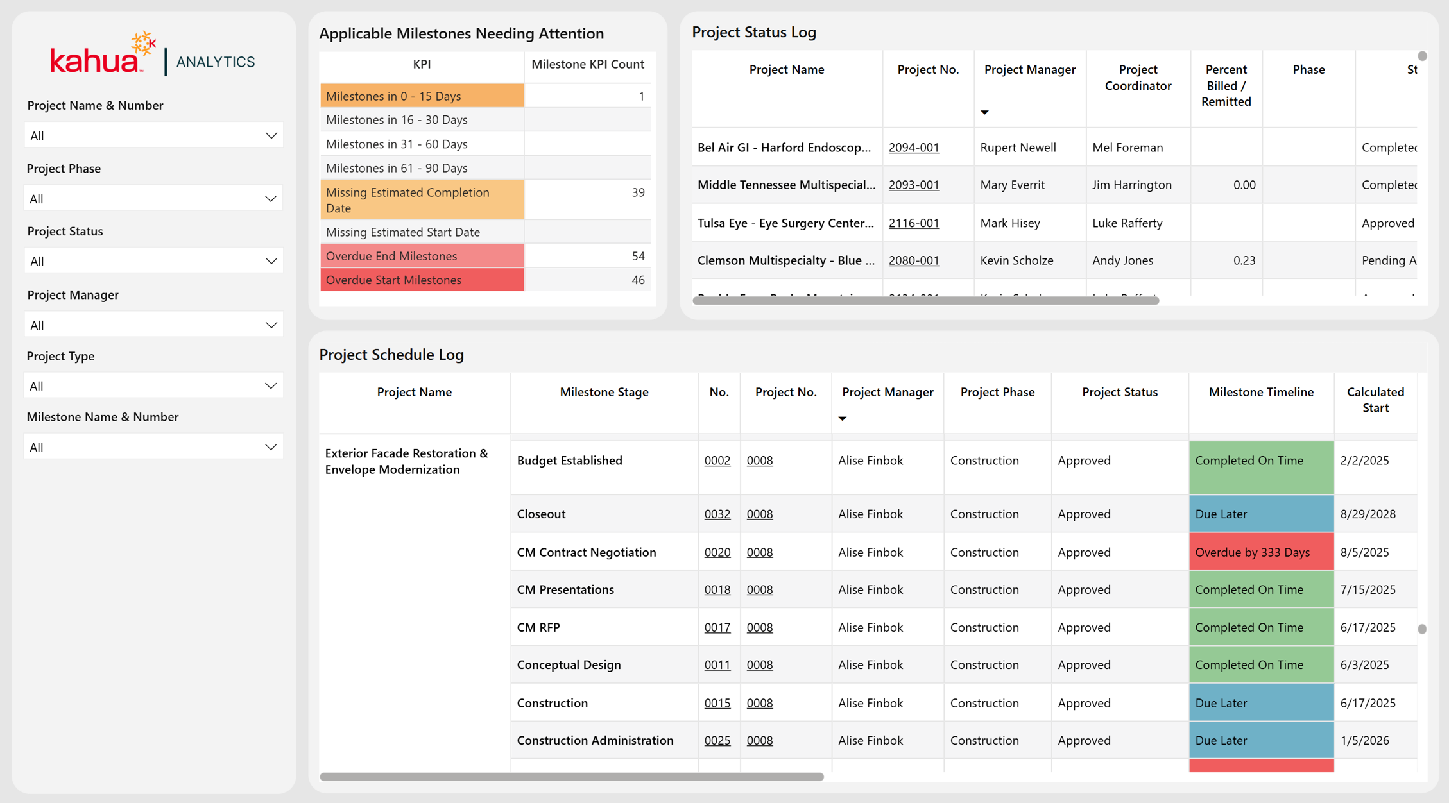This screenshot has width=1449, height=803.
Task: Open the Project Phase filter dropdown
Action: [153, 199]
